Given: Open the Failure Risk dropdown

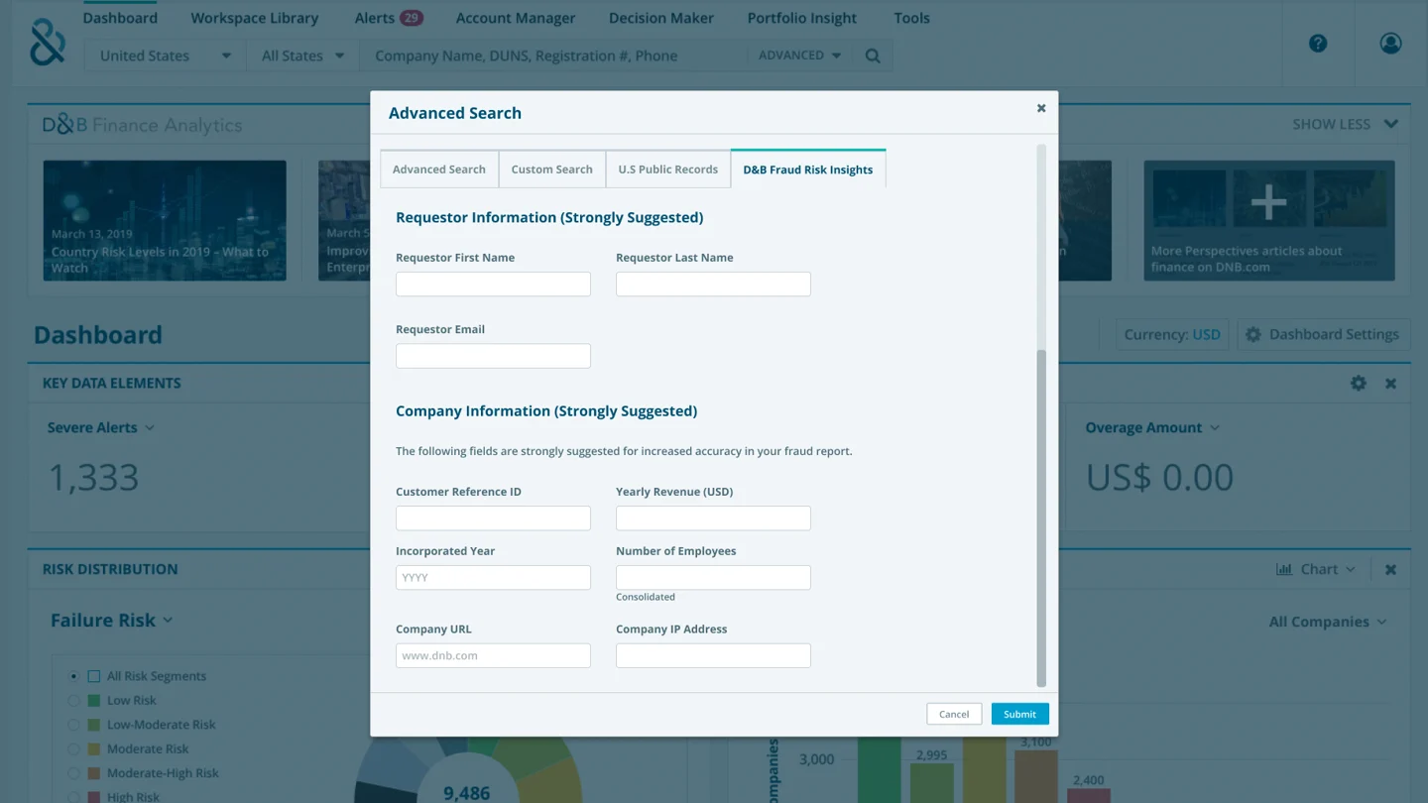Looking at the screenshot, I should (112, 620).
